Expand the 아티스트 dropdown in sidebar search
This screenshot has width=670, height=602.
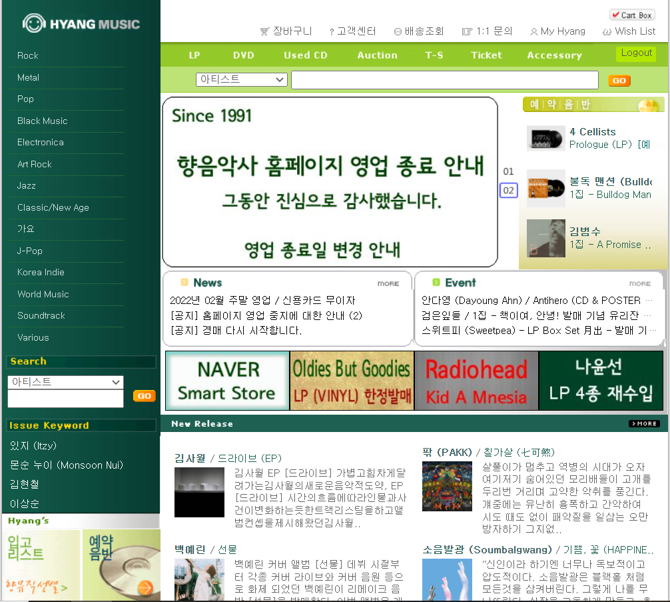pyautogui.click(x=65, y=382)
